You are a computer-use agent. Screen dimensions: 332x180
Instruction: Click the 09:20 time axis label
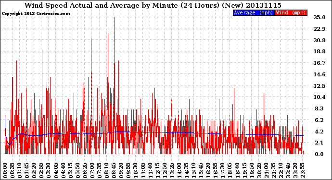click(121, 170)
